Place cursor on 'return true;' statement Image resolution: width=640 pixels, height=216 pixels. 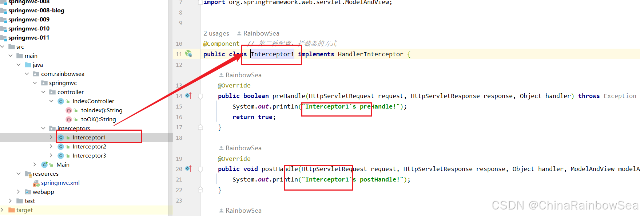[254, 117]
